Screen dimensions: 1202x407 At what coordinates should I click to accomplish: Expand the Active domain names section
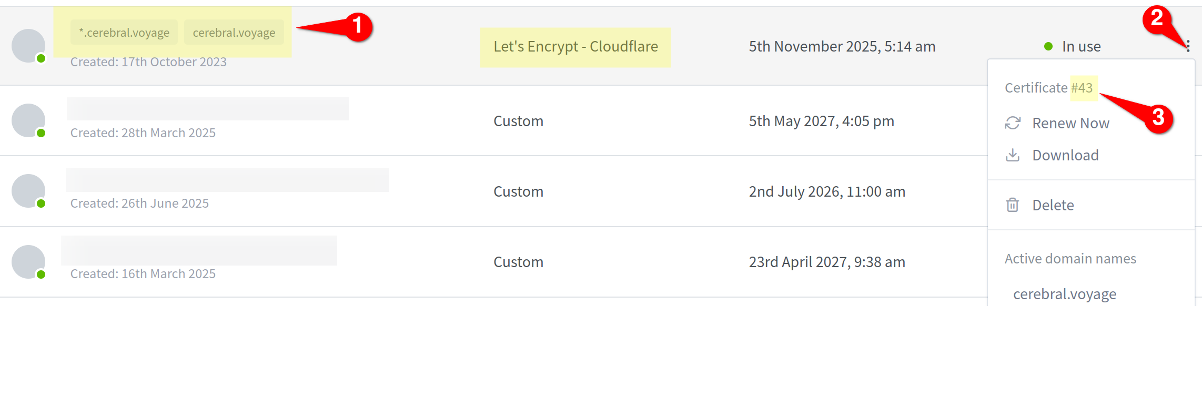[x=1070, y=258]
